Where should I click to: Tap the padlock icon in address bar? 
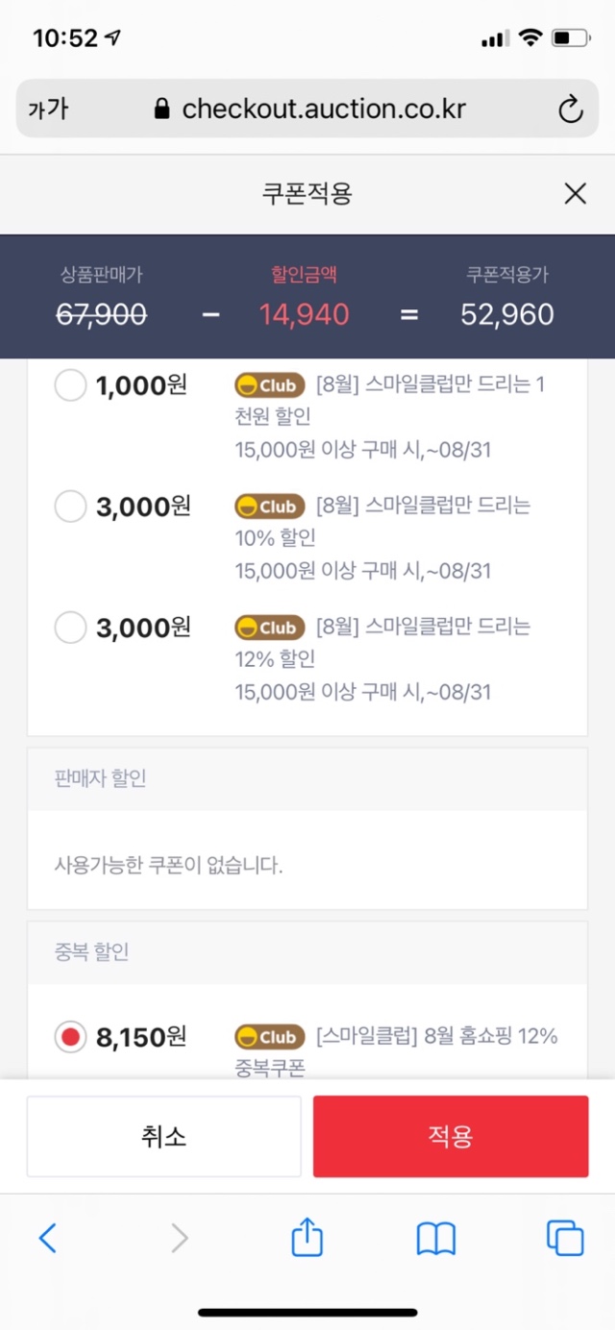point(162,109)
